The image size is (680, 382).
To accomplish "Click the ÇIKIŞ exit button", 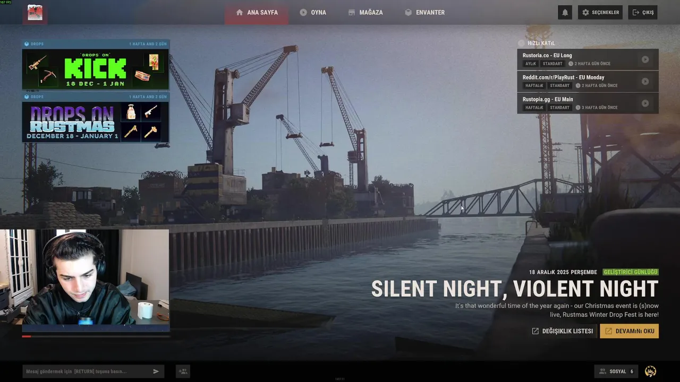I will click(x=643, y=12).
